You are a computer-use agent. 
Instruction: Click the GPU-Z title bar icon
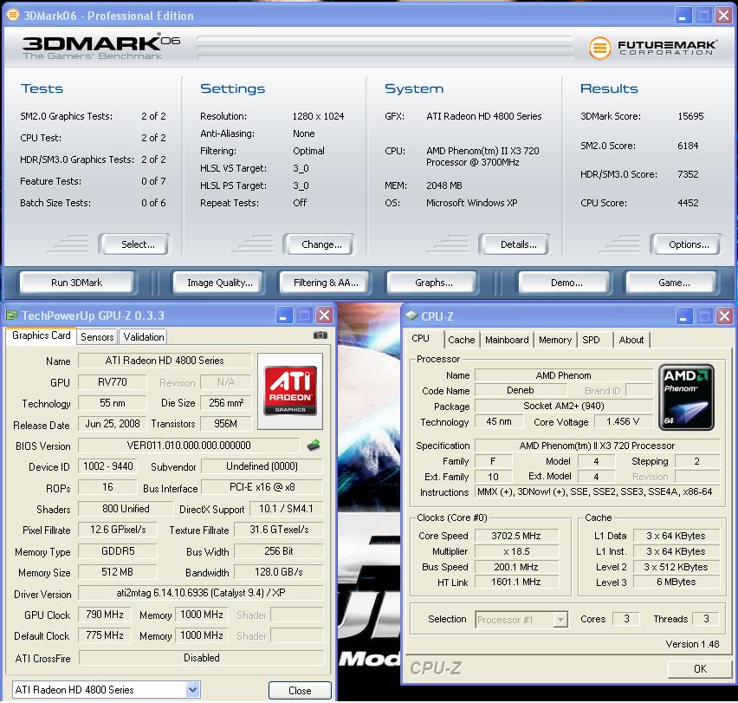pyautogui.click(x=12, y=315)
